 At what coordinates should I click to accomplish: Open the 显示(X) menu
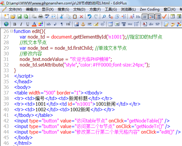pyautogui.click(x=48, y=9)
